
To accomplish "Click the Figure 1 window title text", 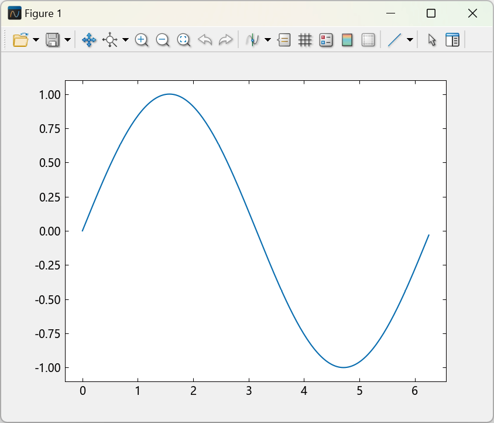I will (43, 13).
